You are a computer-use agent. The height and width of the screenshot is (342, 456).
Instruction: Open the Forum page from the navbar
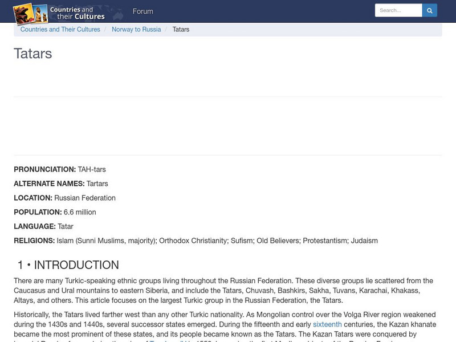coord(142,11)
